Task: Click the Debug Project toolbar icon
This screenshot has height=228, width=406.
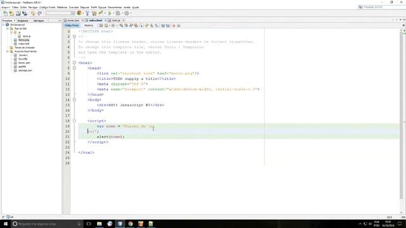Action: point(118,13)
